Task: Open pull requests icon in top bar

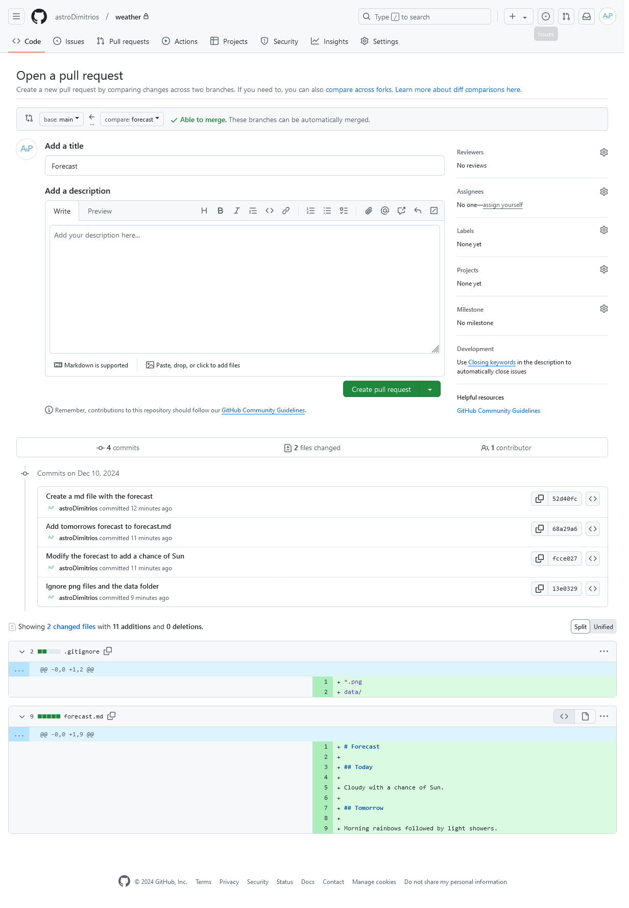Action: (566, 16)
